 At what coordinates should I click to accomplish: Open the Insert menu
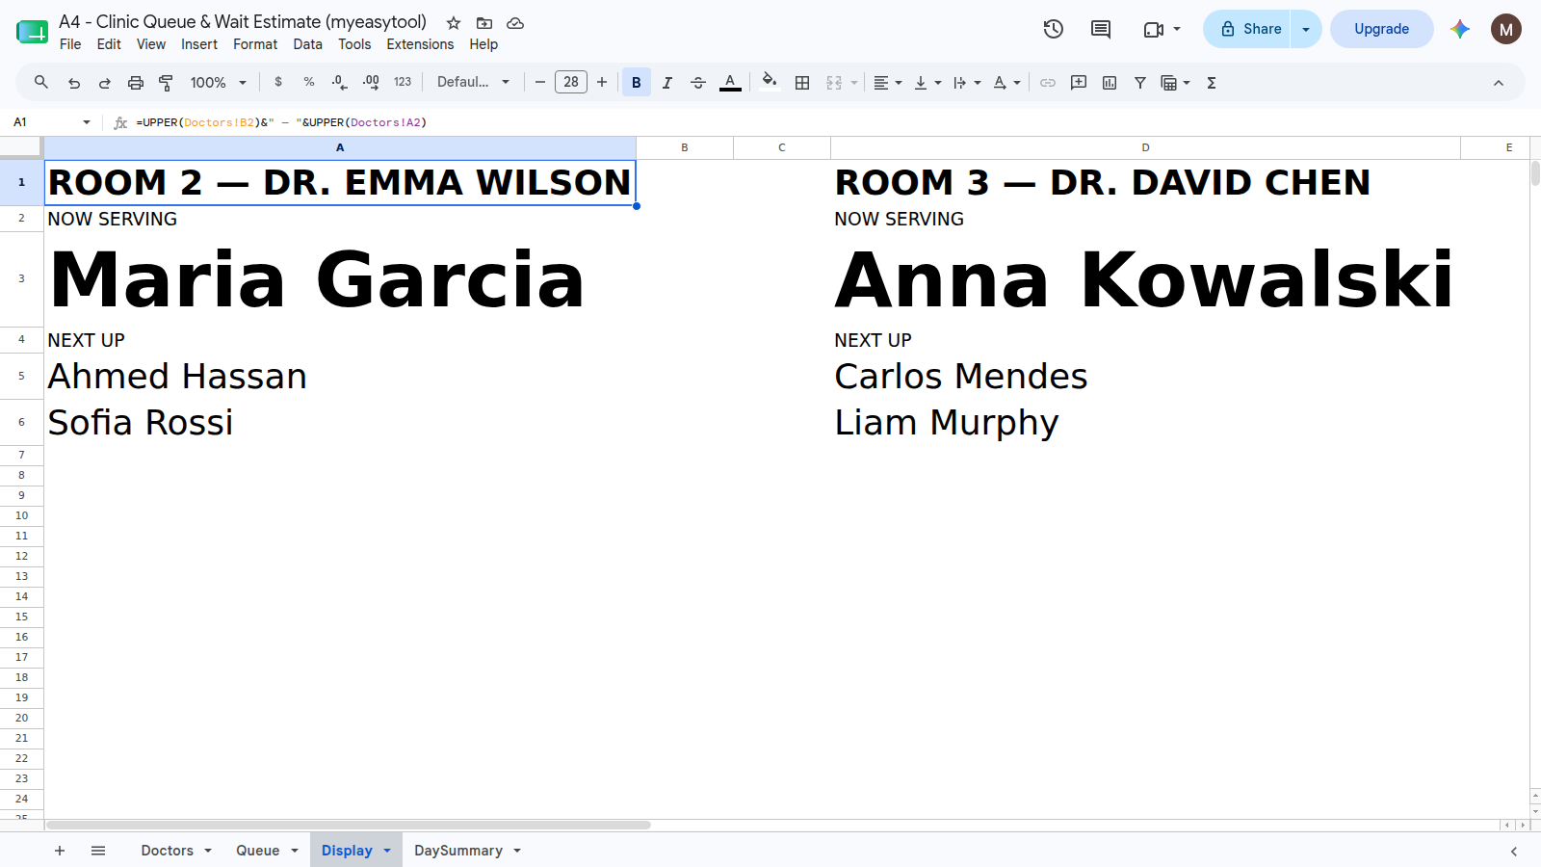coord(199,44)
